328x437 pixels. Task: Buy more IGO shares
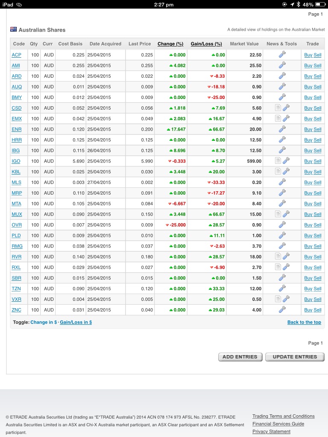coord(308,161)
